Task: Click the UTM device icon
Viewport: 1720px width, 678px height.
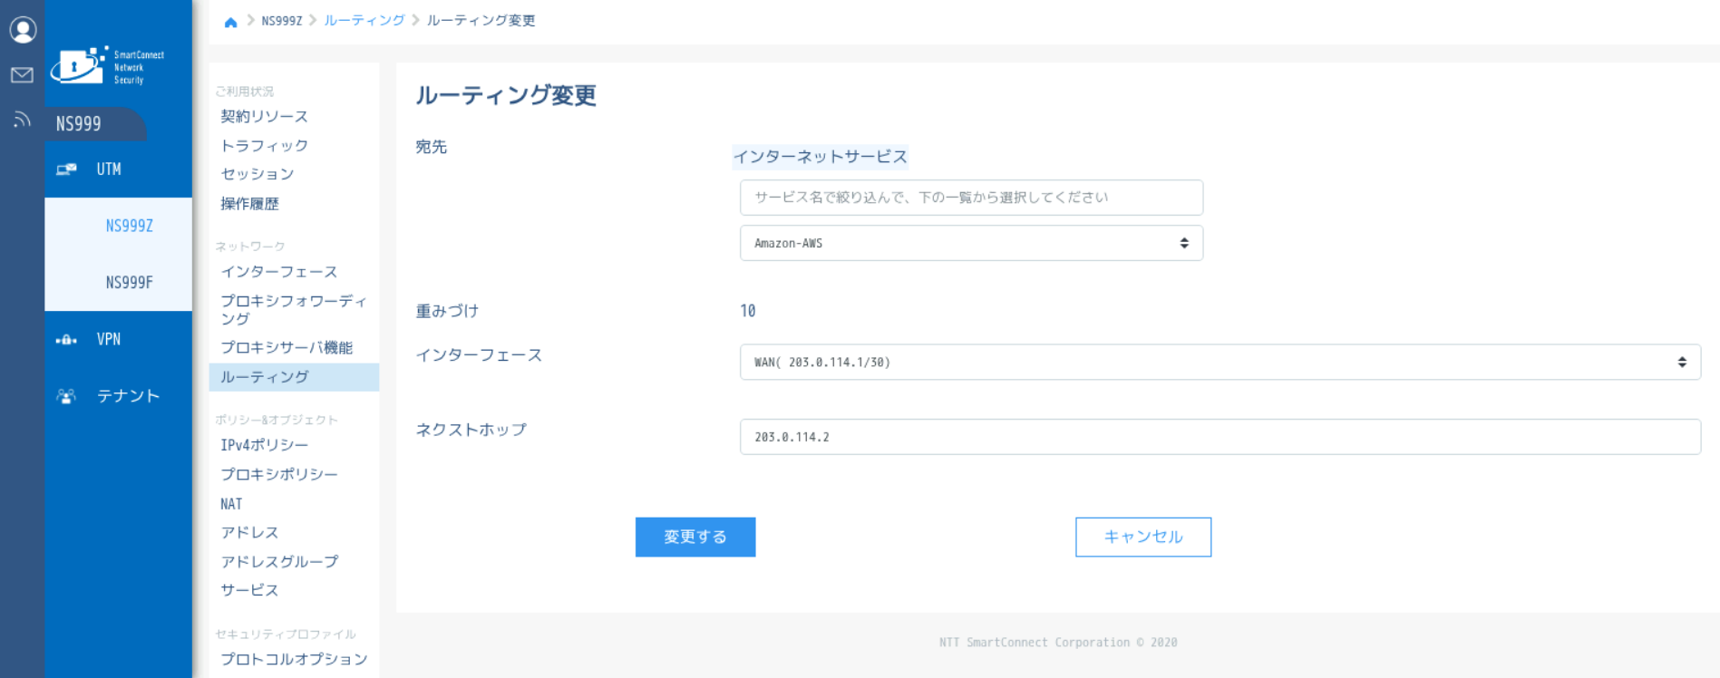Action: tap(66, 169)
